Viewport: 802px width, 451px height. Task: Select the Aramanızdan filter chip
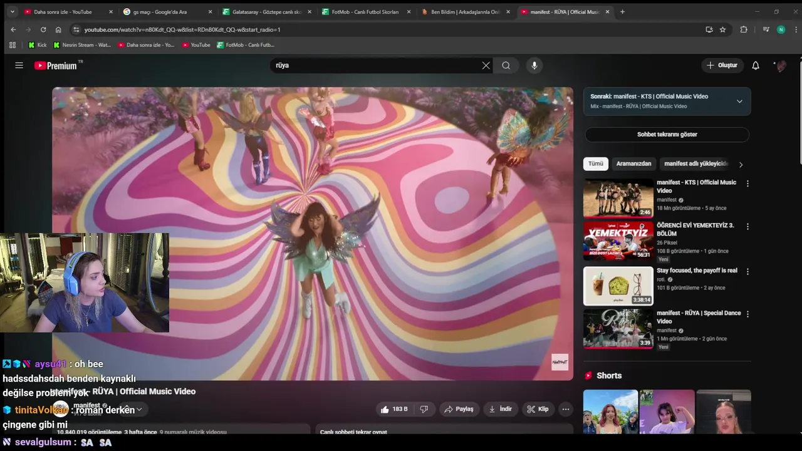pos(633,164)
